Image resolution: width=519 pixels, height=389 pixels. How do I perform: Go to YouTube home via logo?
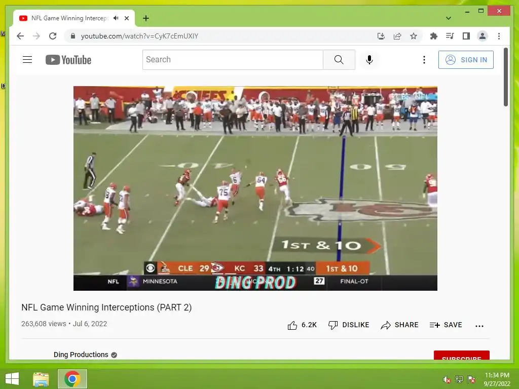(x=68, y=60)
